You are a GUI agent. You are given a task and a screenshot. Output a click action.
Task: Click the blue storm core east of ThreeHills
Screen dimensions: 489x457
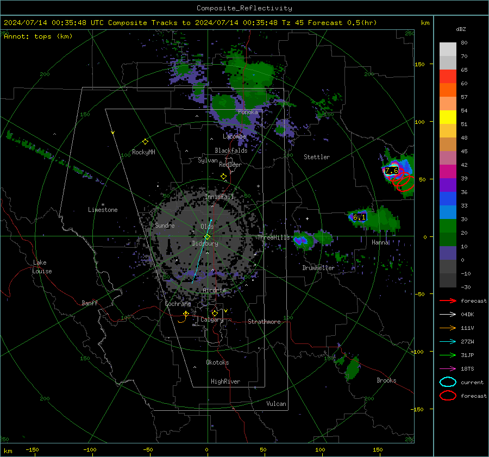pyautogui.click(x=300, y=241)
